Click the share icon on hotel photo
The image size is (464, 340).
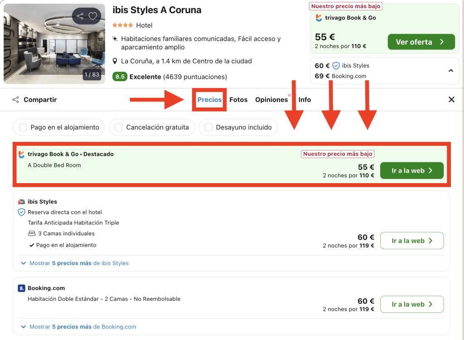(x=80, y=16)
